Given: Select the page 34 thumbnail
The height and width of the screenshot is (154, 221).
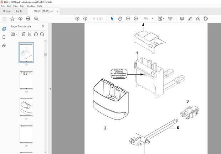Looking at the screenshot, I should (26, 79).
